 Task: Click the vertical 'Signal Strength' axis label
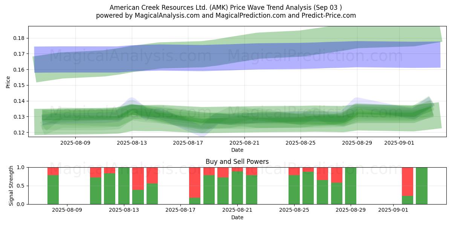coord(11,186)
